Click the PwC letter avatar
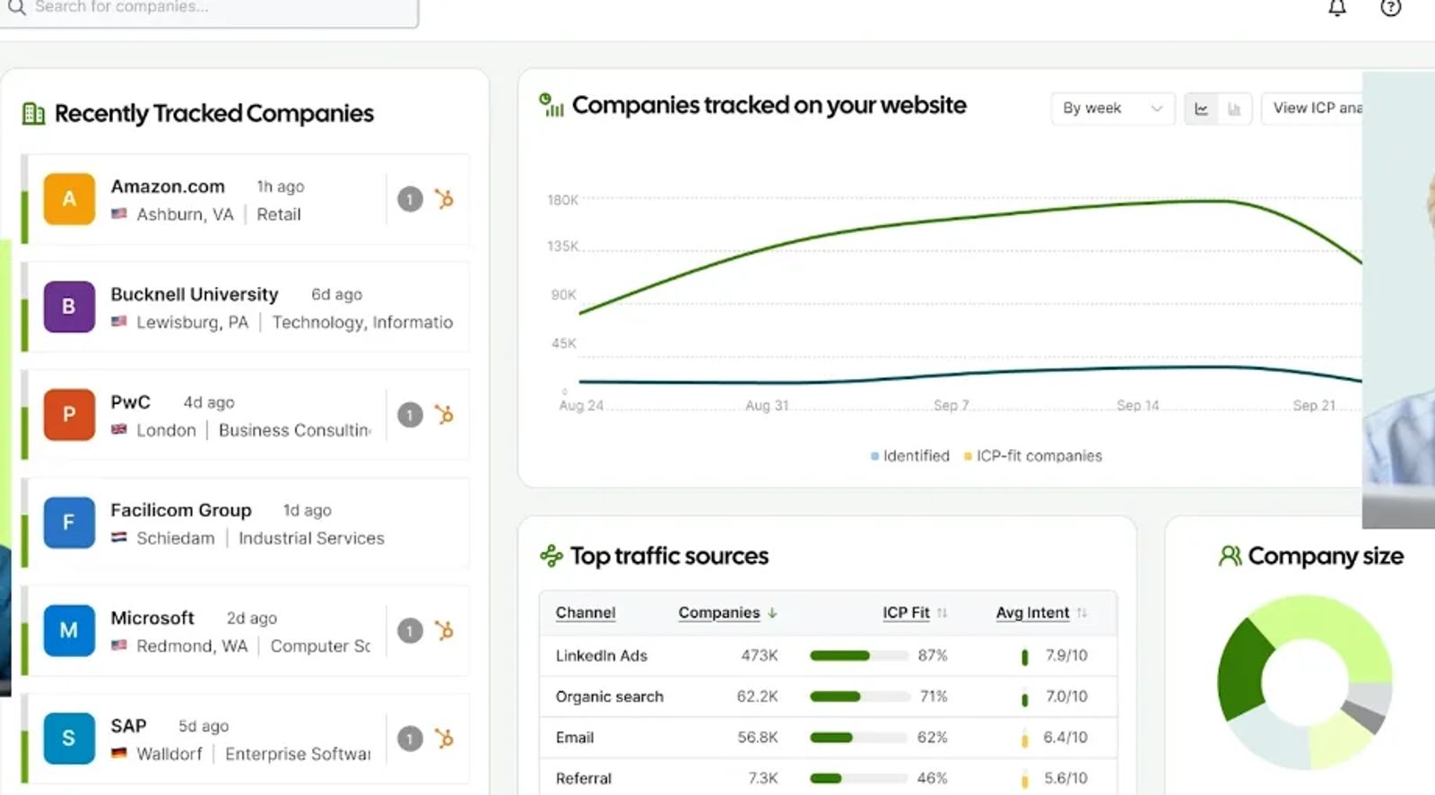The image size is (1435, 795). pyautogui.click(x=69, y=415)
